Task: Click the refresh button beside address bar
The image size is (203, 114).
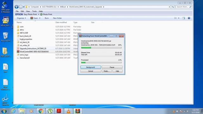Action: (x=173, y=7)
